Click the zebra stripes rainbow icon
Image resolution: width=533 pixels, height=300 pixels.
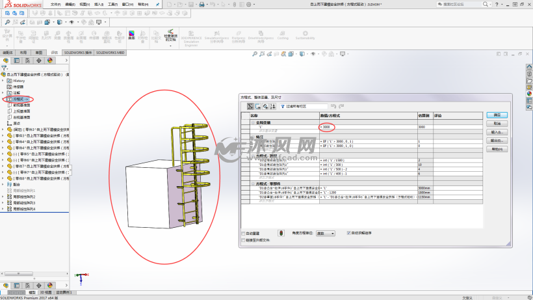pyautogui.click(x=131, y=34)
